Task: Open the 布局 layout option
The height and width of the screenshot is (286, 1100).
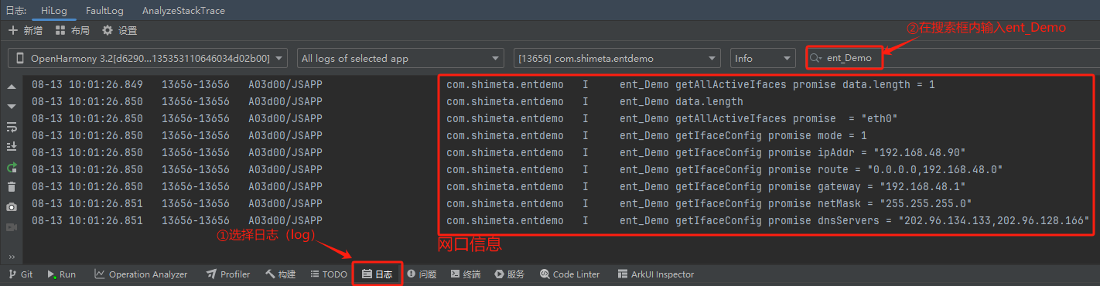Action: pos(72,30)
